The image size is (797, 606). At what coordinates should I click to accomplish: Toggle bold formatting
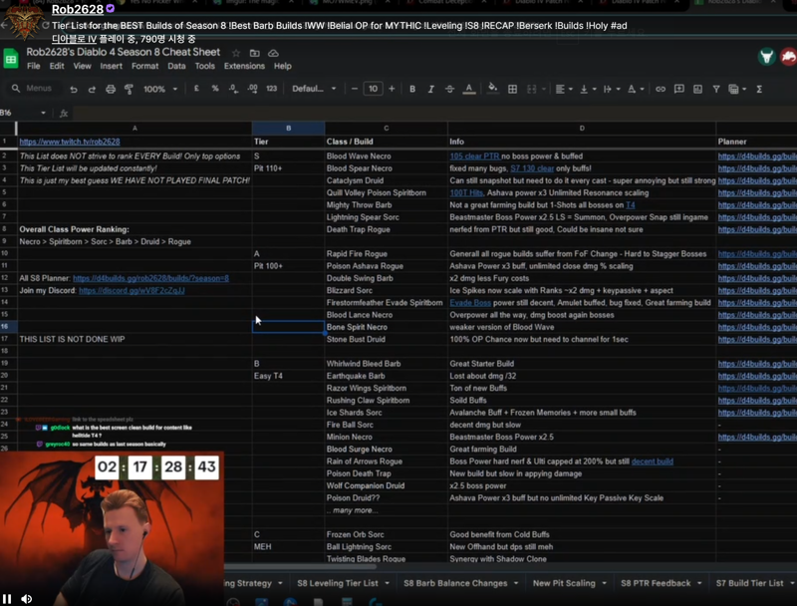click(x=412, y=89)
